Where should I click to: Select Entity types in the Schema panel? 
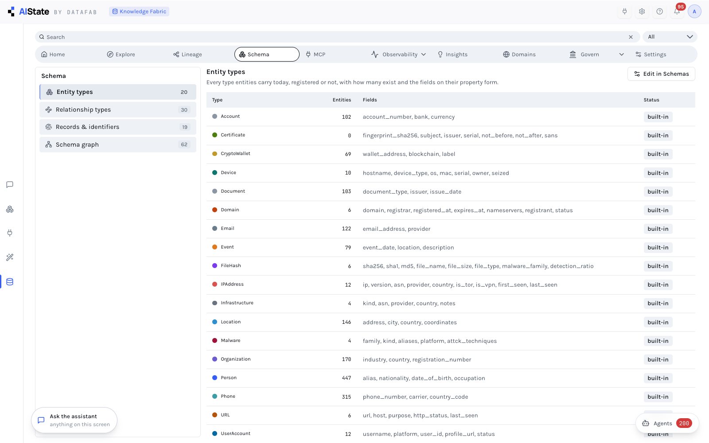pyautogui.click(x=118, y=92)
